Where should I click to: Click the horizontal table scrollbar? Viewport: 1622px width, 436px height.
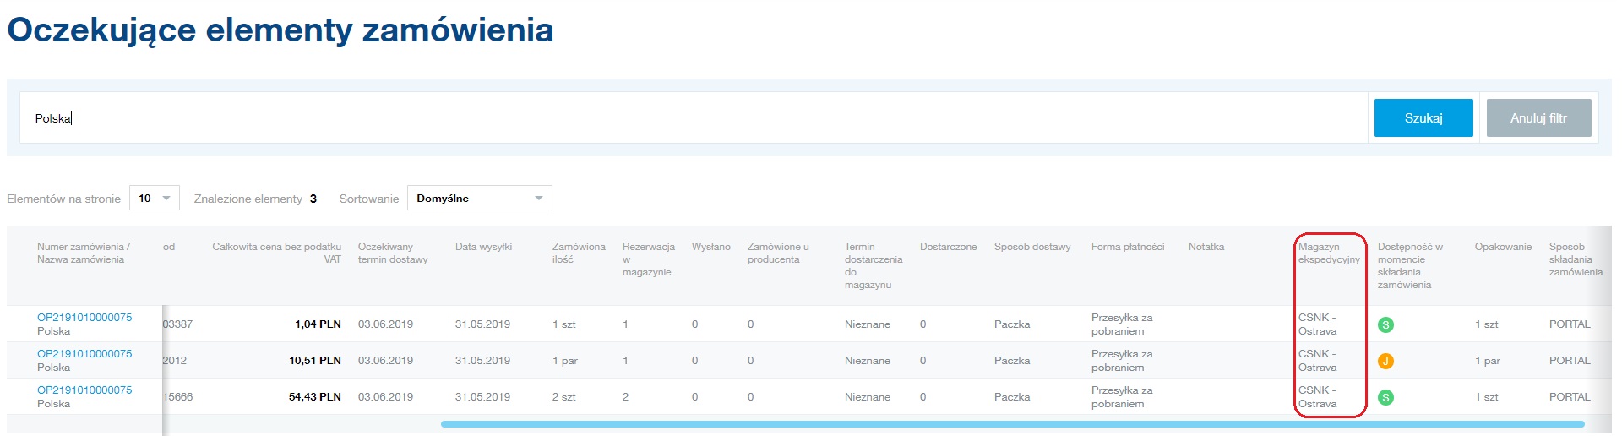click(x=1012, y=424)
